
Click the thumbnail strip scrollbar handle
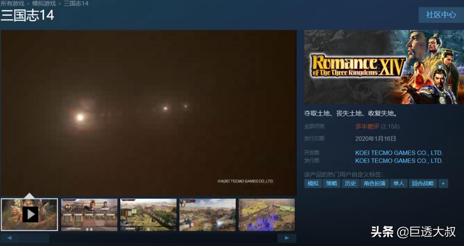(34, 238)
